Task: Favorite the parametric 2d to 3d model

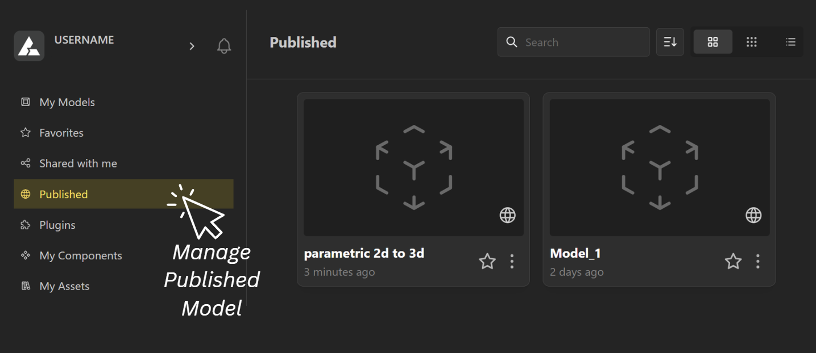Action: [x=487, y=262]
